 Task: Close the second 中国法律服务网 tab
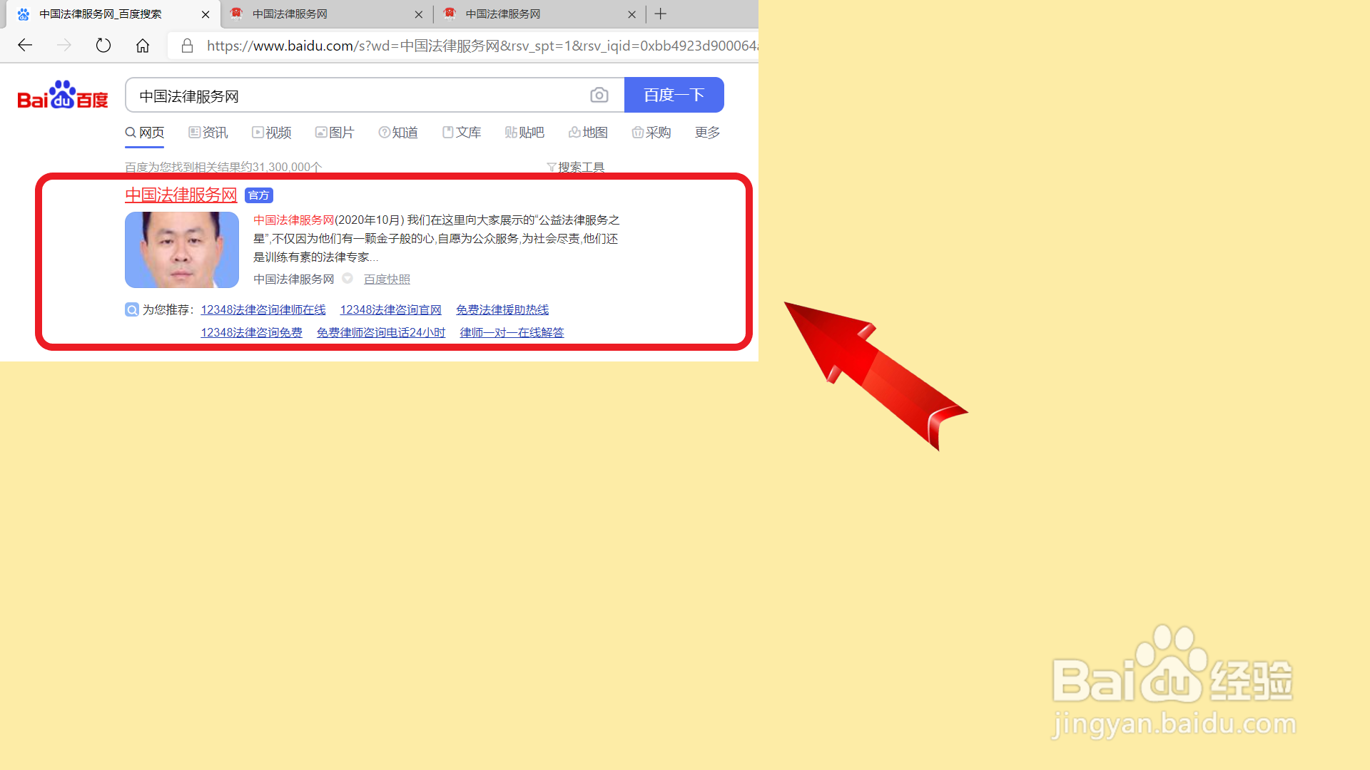(x=419, y=14)
